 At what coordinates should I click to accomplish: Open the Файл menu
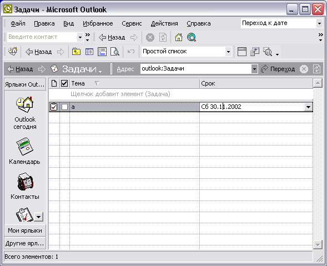click(18, 23)
